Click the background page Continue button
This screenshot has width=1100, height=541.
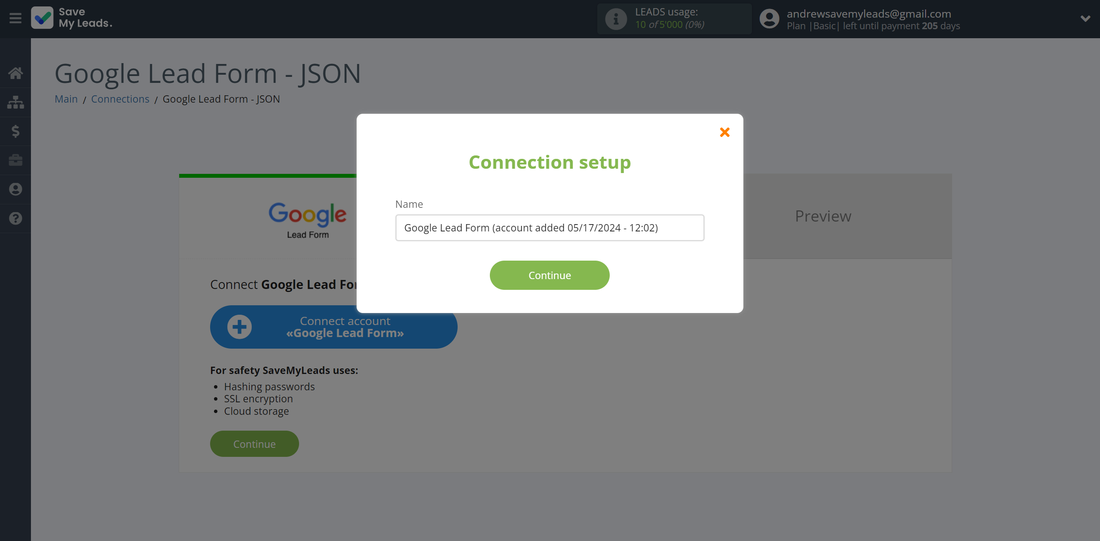254,444
